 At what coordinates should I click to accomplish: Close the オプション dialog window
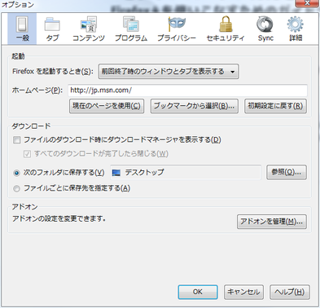[307, 3]
